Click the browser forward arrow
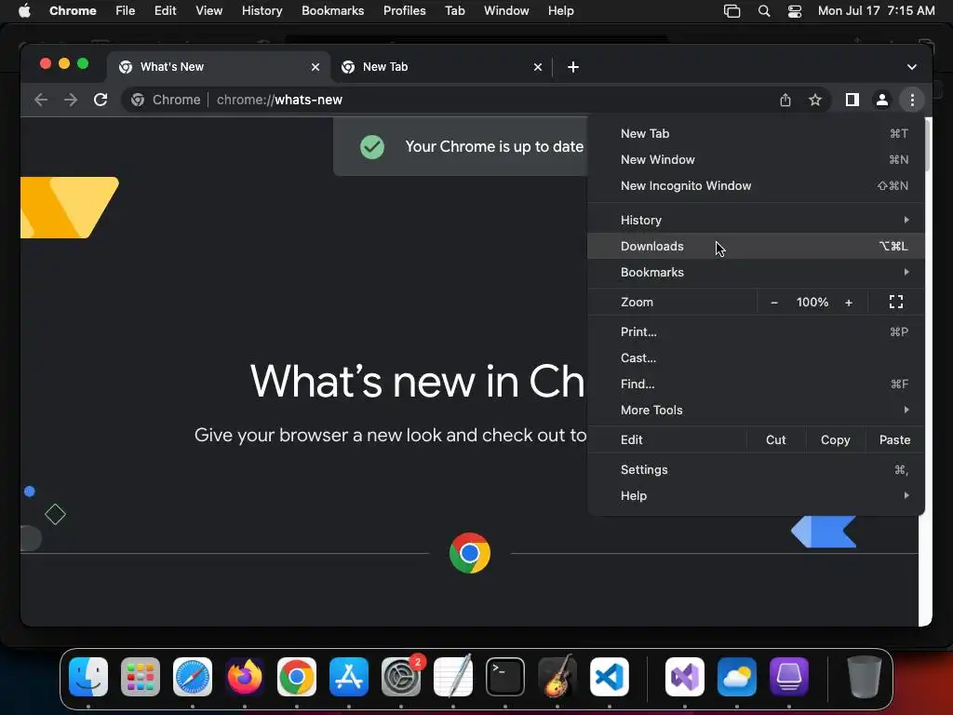The width and height of the screenshot is (953, 715). point(71,100)
